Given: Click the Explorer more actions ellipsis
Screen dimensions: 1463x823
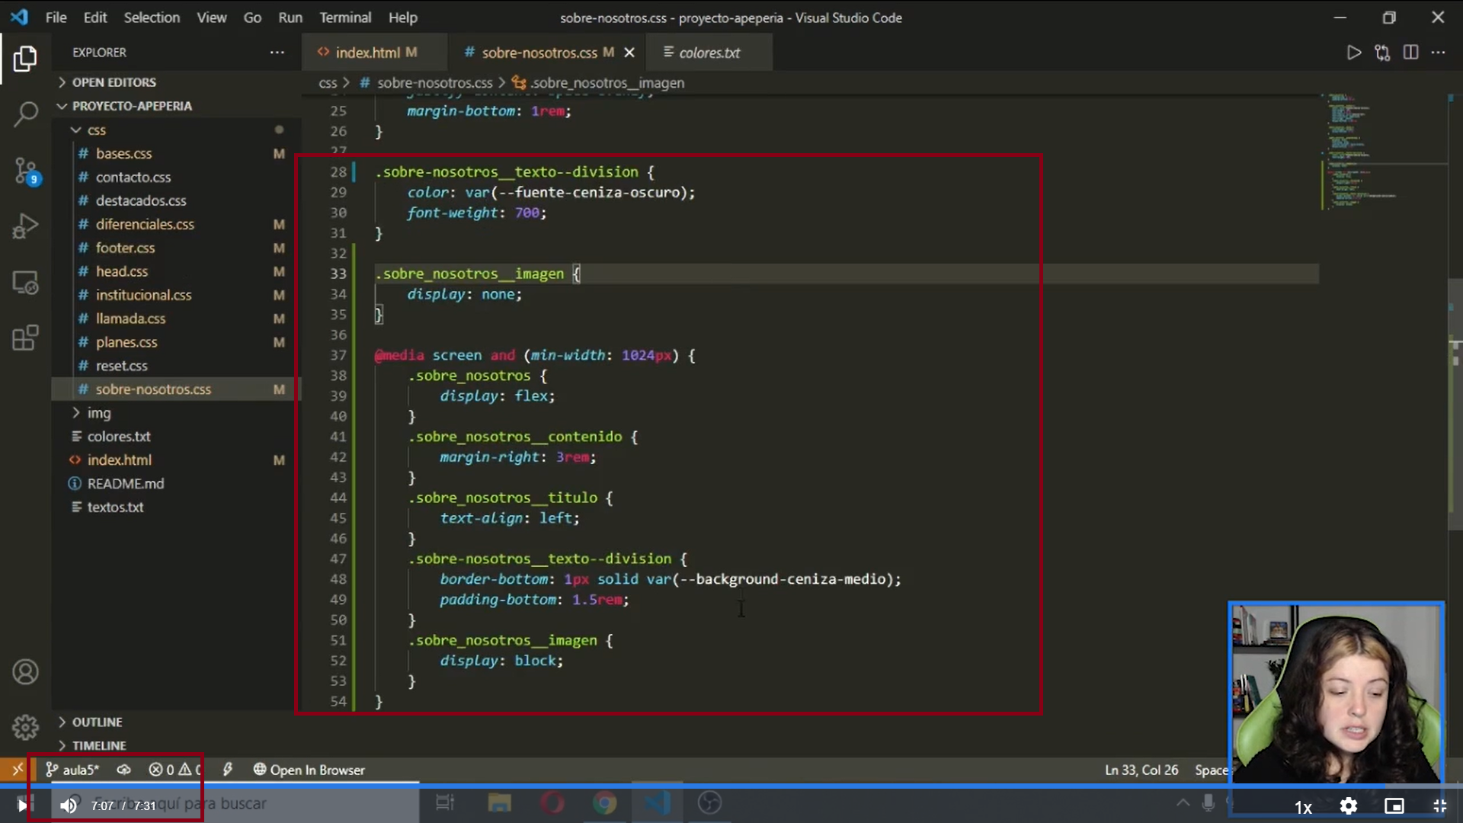Looking at the screenshot, I should pos(277,53).
